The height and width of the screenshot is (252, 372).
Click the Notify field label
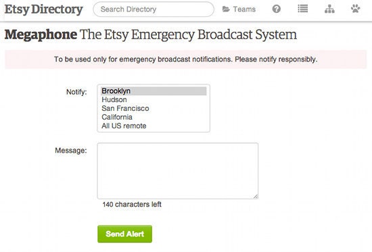pyautogui.click(x=76, y=92)
